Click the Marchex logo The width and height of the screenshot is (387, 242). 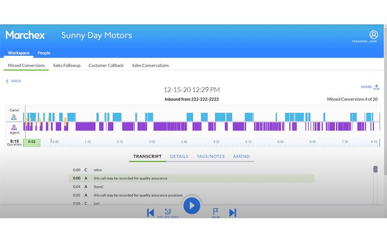(25, 35)
